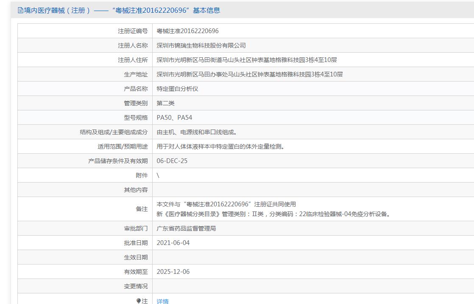
Task: Click management category value 第二类
Action: (165, 103)
